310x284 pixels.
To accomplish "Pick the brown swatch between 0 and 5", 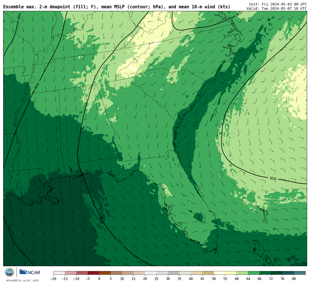I will [x=105, y=273].
